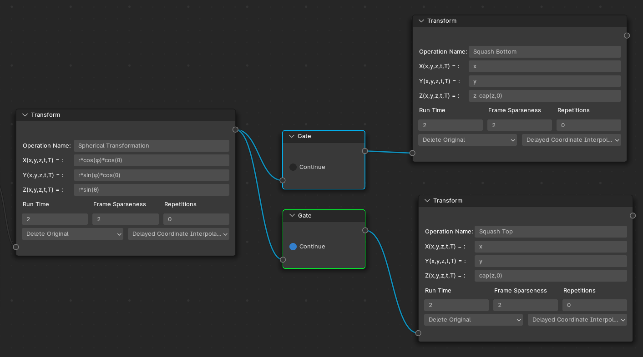Edit Z field z-cap(z,0)
The image size is (643, 357).
point(545,96)
